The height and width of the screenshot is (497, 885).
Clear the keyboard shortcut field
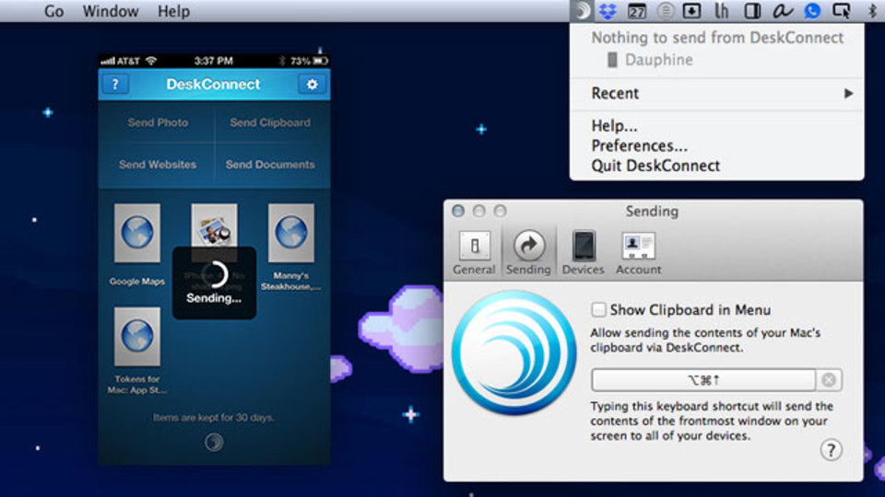click(829, 380)
